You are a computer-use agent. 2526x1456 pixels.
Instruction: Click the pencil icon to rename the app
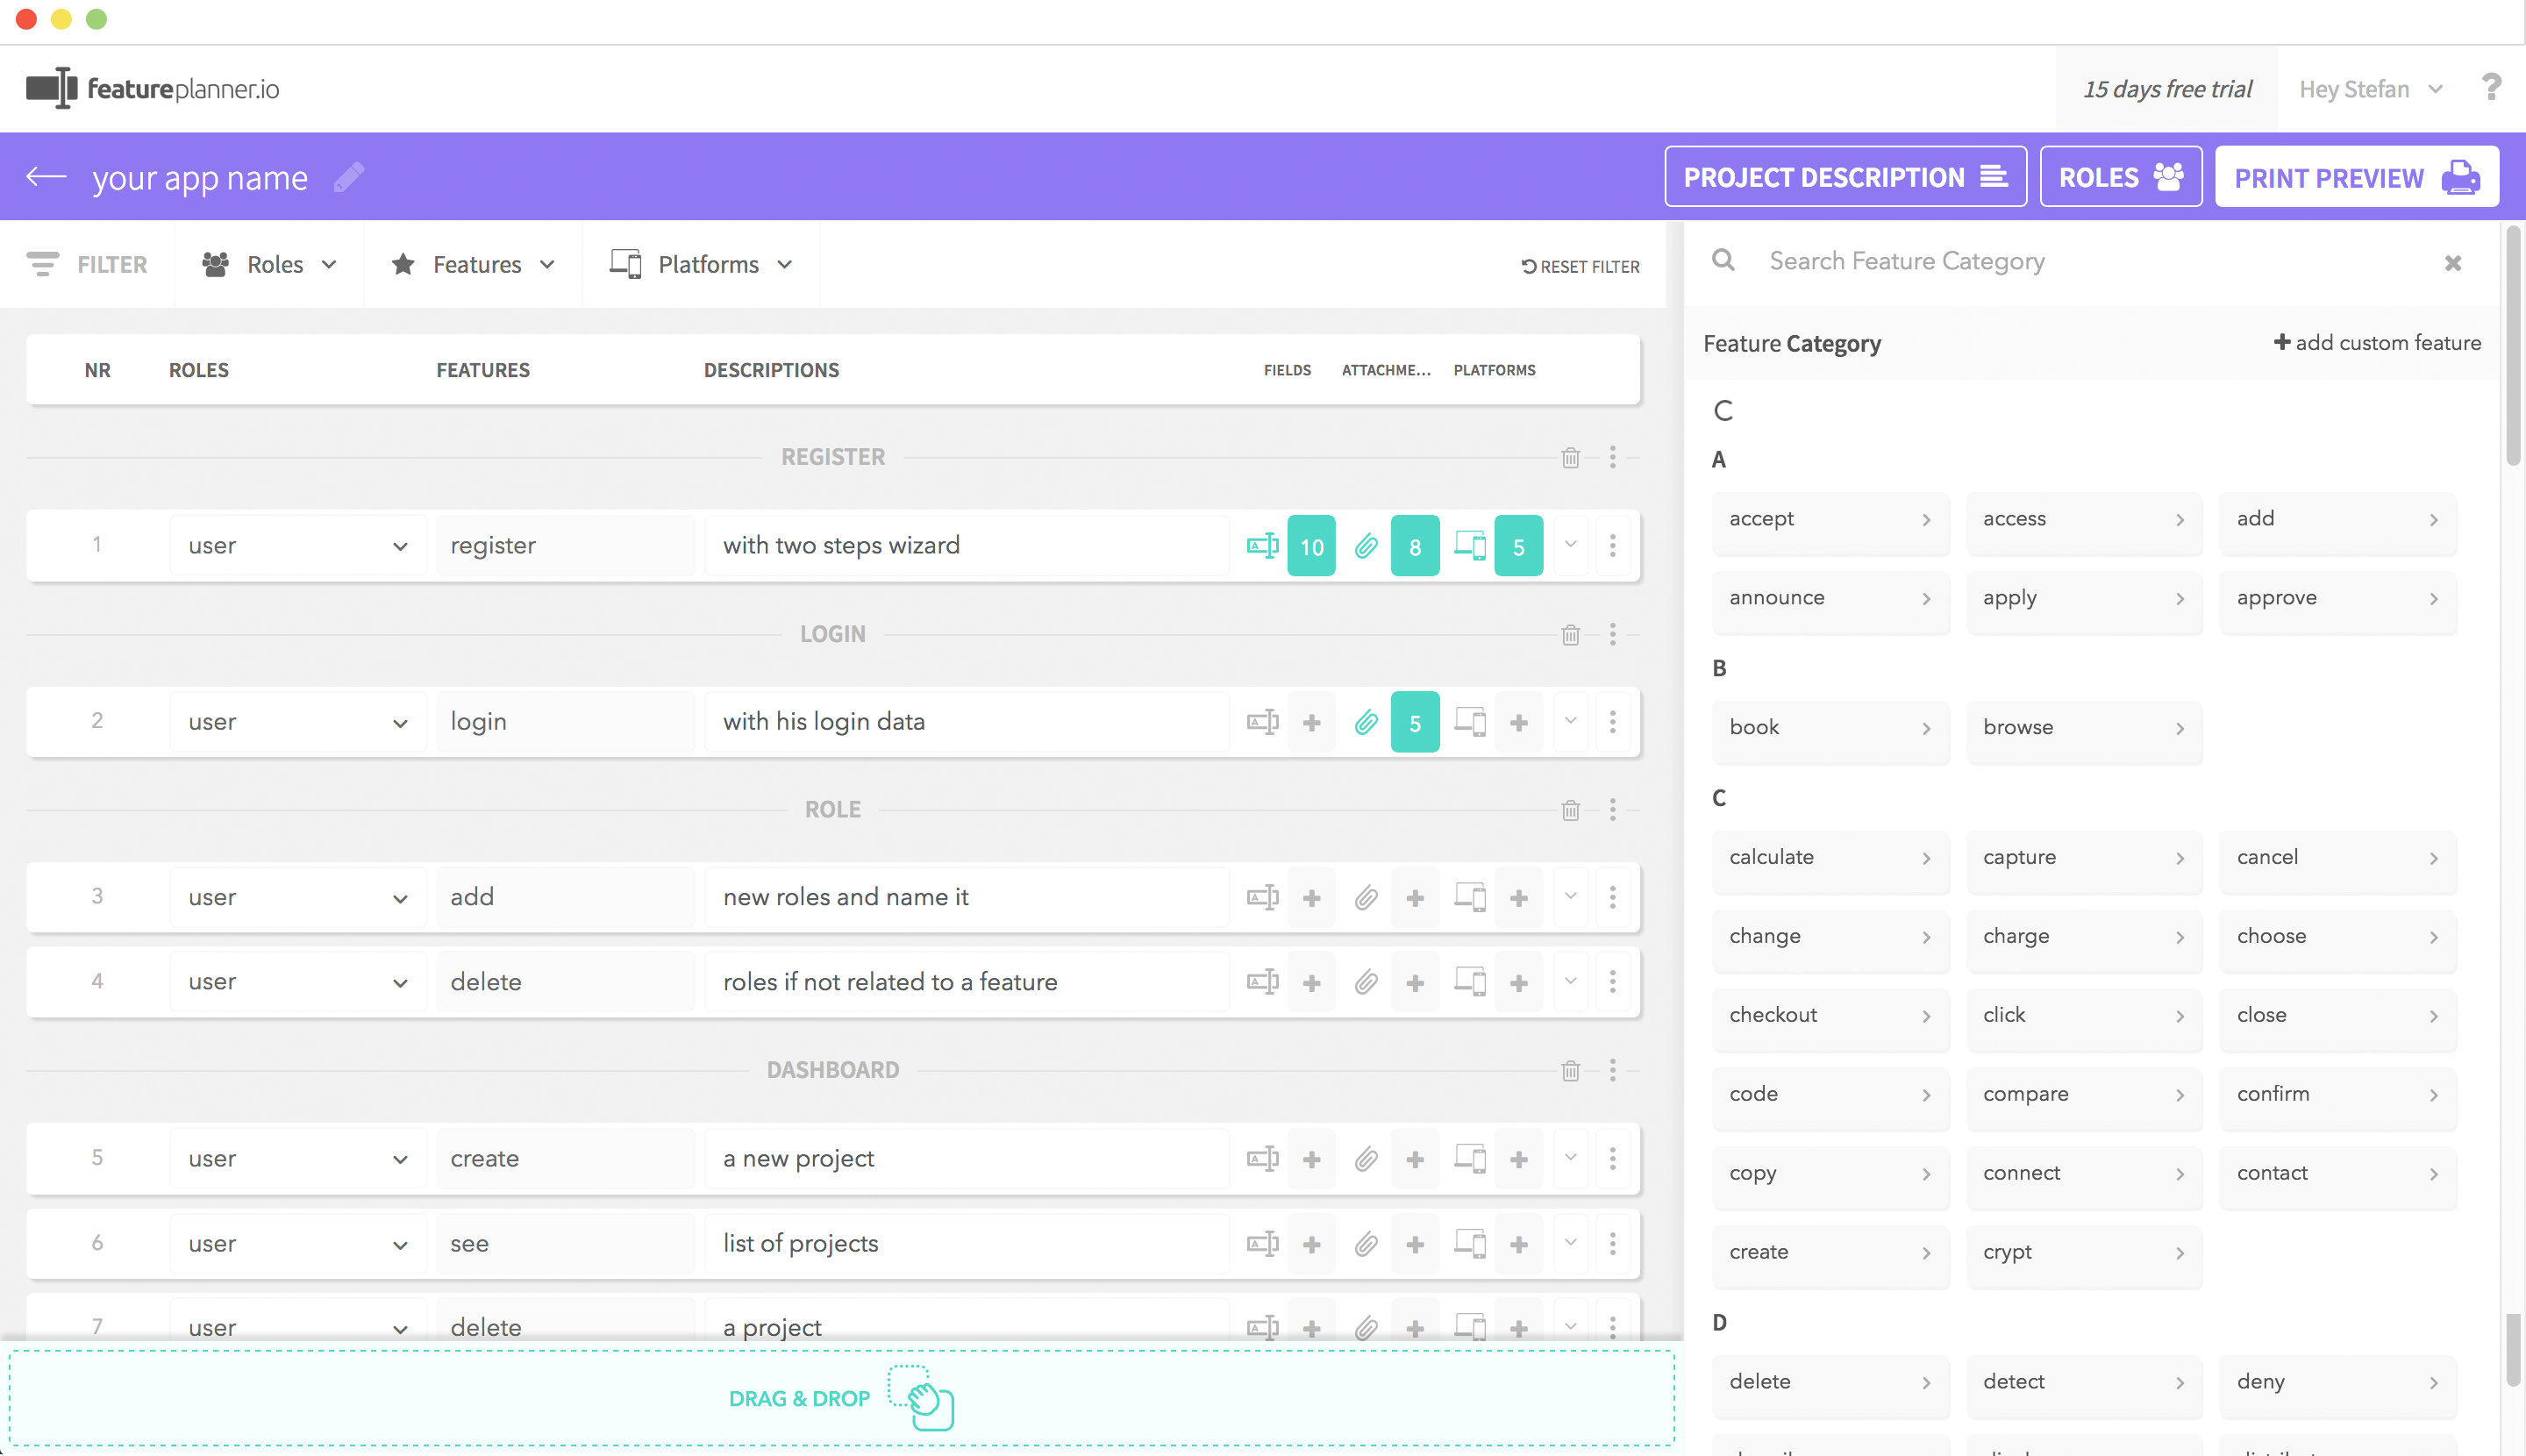pyautogui.click(x=348, y=177)
